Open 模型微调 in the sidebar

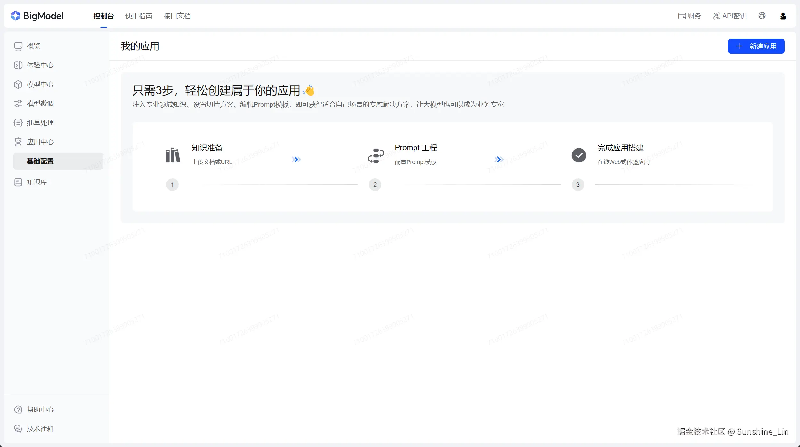tap(40, 104)
